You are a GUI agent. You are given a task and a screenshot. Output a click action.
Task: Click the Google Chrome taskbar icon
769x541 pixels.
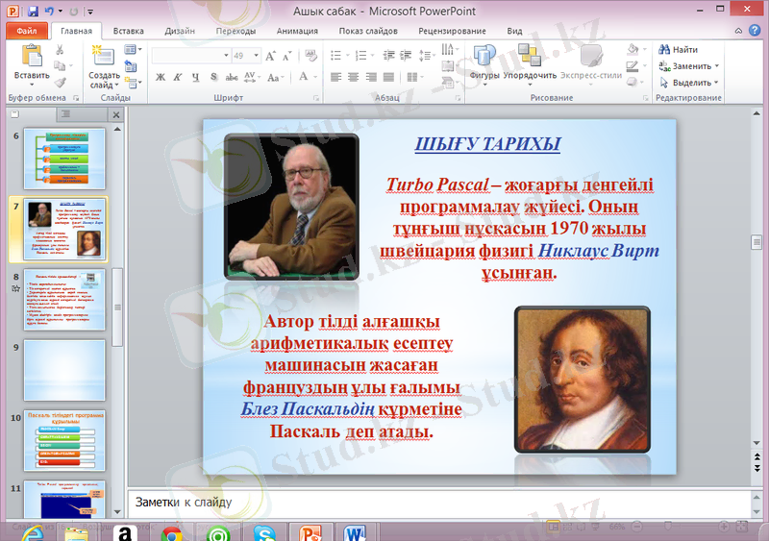[x=172, y=533]
